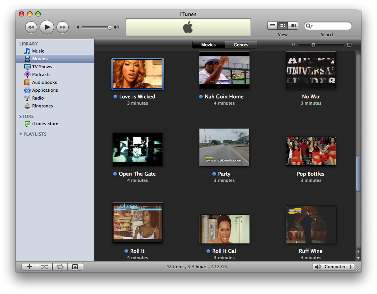Click the volume slider
This screenshot has height=294, width=377.
[x=96, y=27]
